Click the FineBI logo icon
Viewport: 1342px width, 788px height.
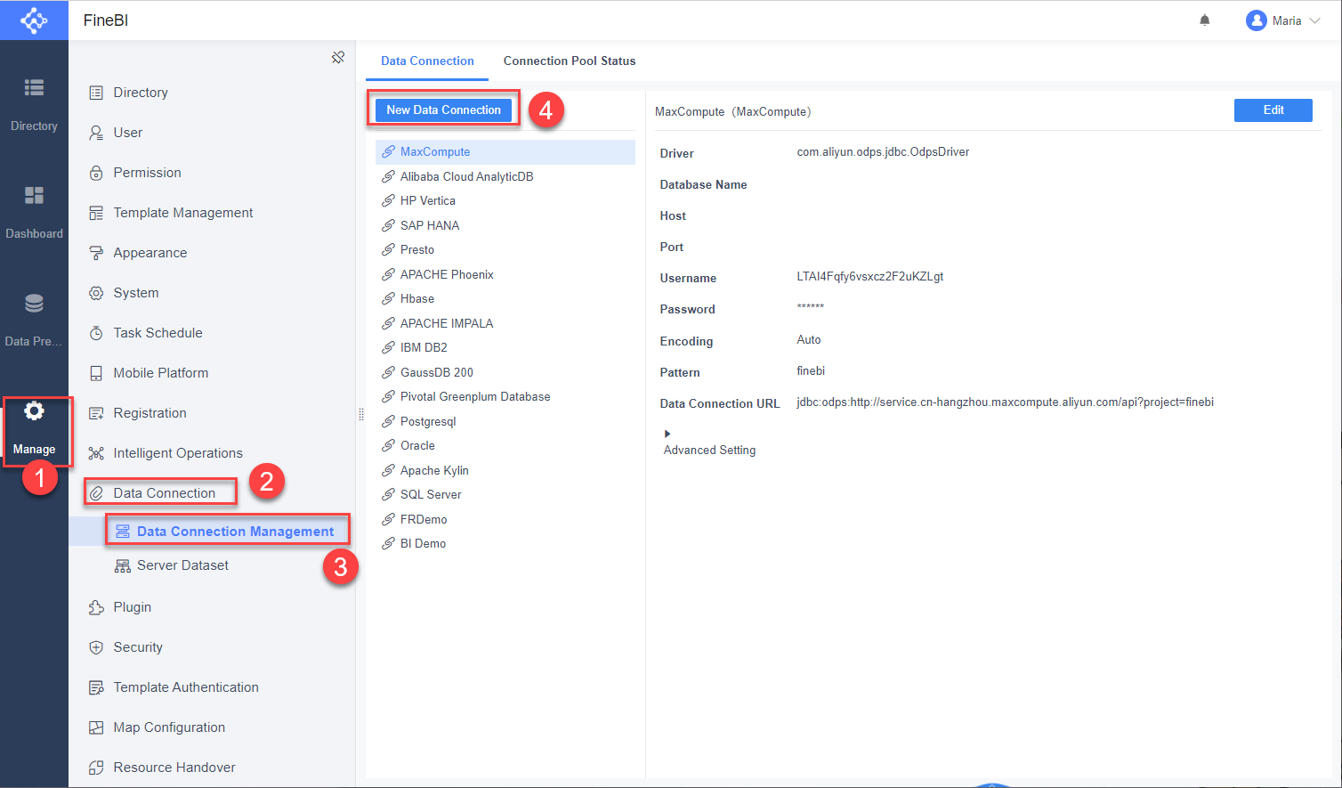pos(34,20)
